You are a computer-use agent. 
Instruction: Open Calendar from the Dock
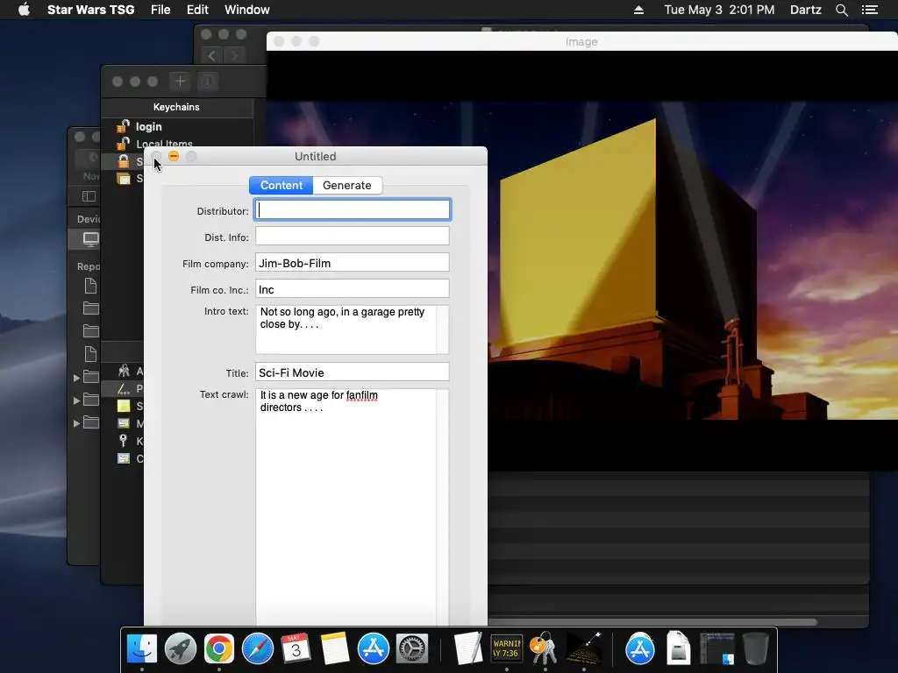click(x=296, y=649)
